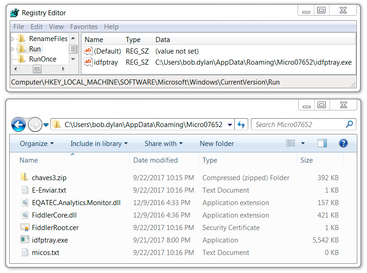This screenshot has height=273, width=367.
Task: Click the Refresh button next to address bar
Action: coord(241,124)
